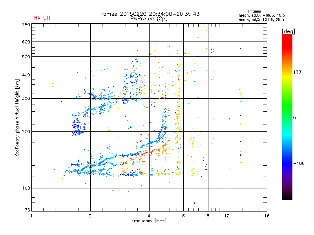Click the colorbar tick label '-100'
314x235 pixels.
(x=299, y=163)
